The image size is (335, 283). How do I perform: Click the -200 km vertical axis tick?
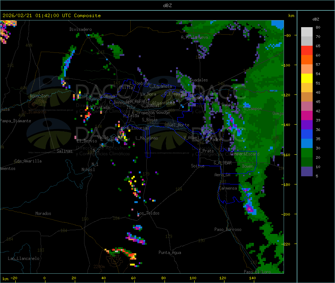287,214
